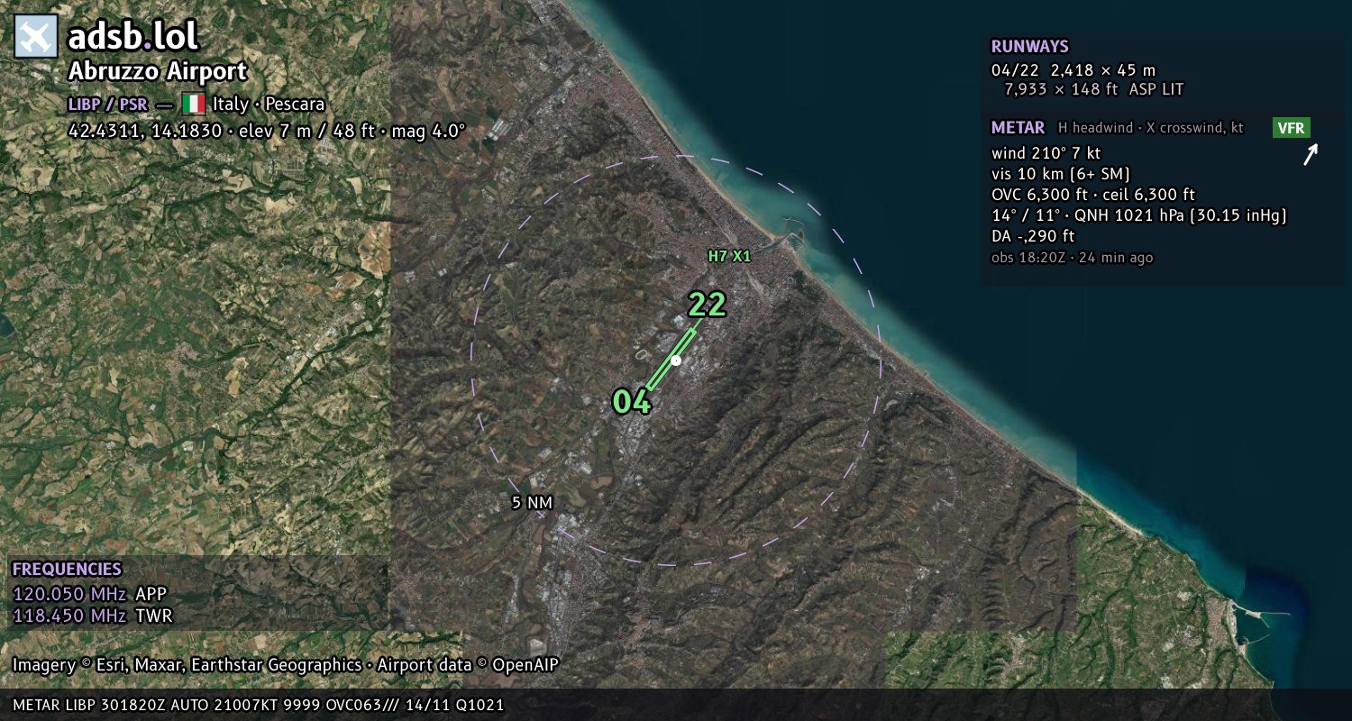The width and height of the screenshot is (1352, 721).
Task: Click the H headwind · X crosswind legend
Action: click(1151, 128)
